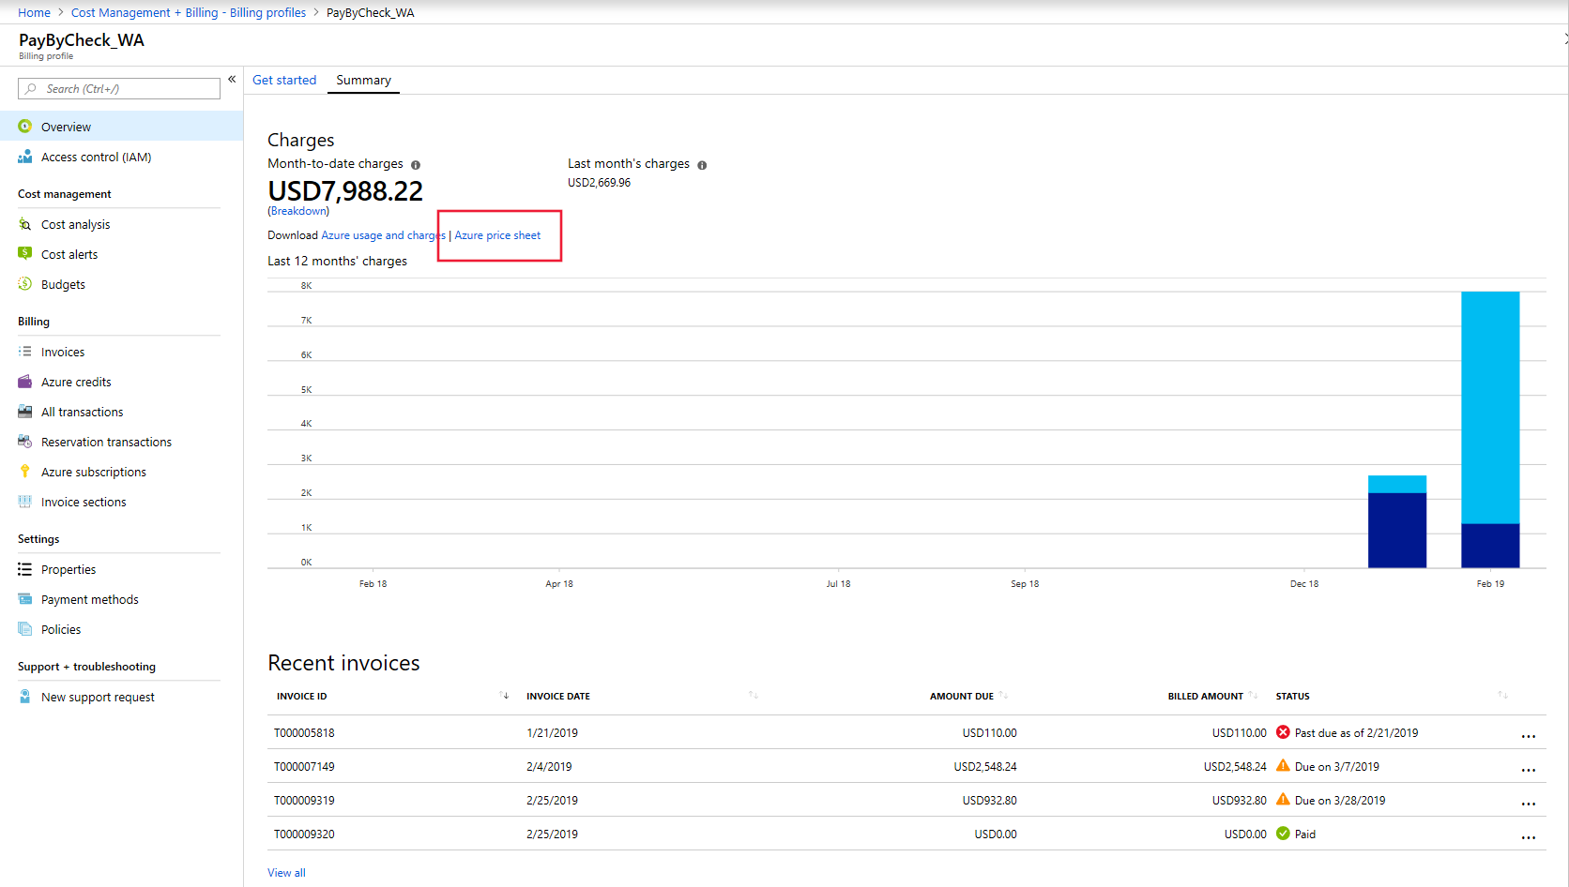Viewport: 1569px width, 887px height.
Task: Download Azure usage and charges
Action: coord(383,235)
